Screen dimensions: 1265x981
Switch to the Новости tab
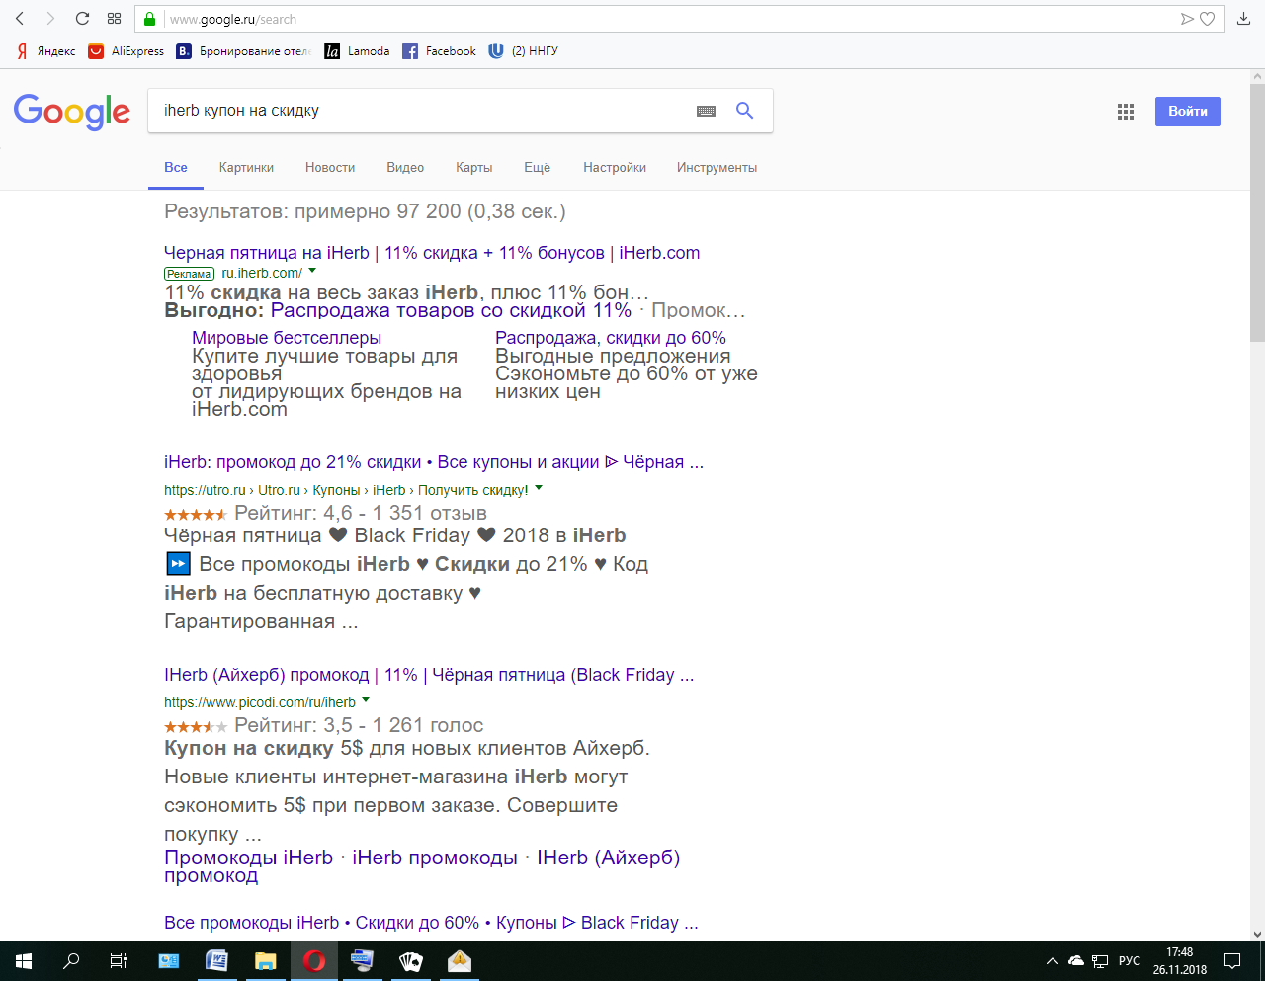330,168
